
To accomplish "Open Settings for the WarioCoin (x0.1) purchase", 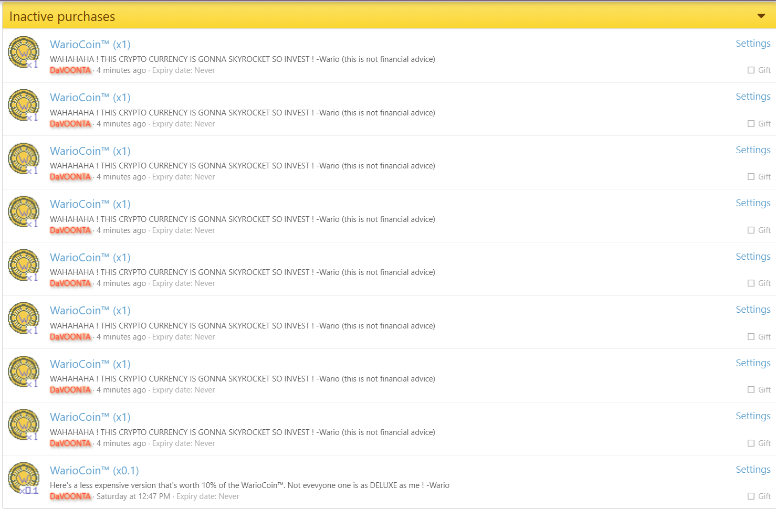I will (x=752, y=470).
